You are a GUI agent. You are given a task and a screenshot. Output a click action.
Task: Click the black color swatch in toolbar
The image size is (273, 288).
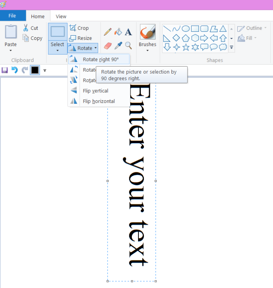tap(35, 70)
